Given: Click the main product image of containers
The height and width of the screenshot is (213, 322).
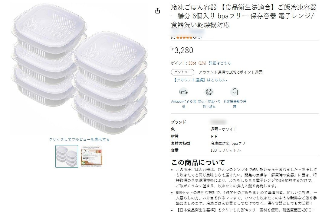Looking at the screenshot, I should pyautogui.click(x=79, y=68).
